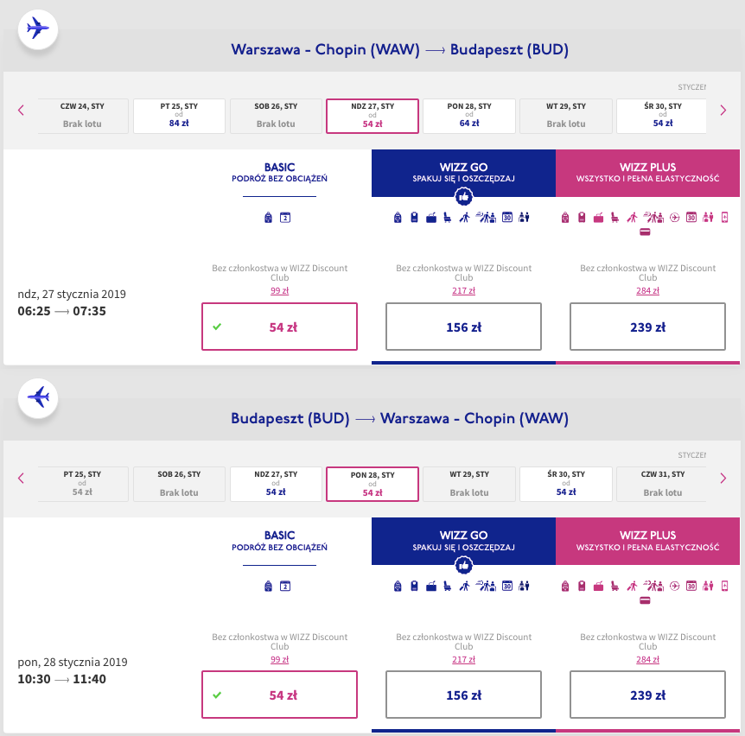Click outbound WIZZ PLUS header banner

[647, 173]
